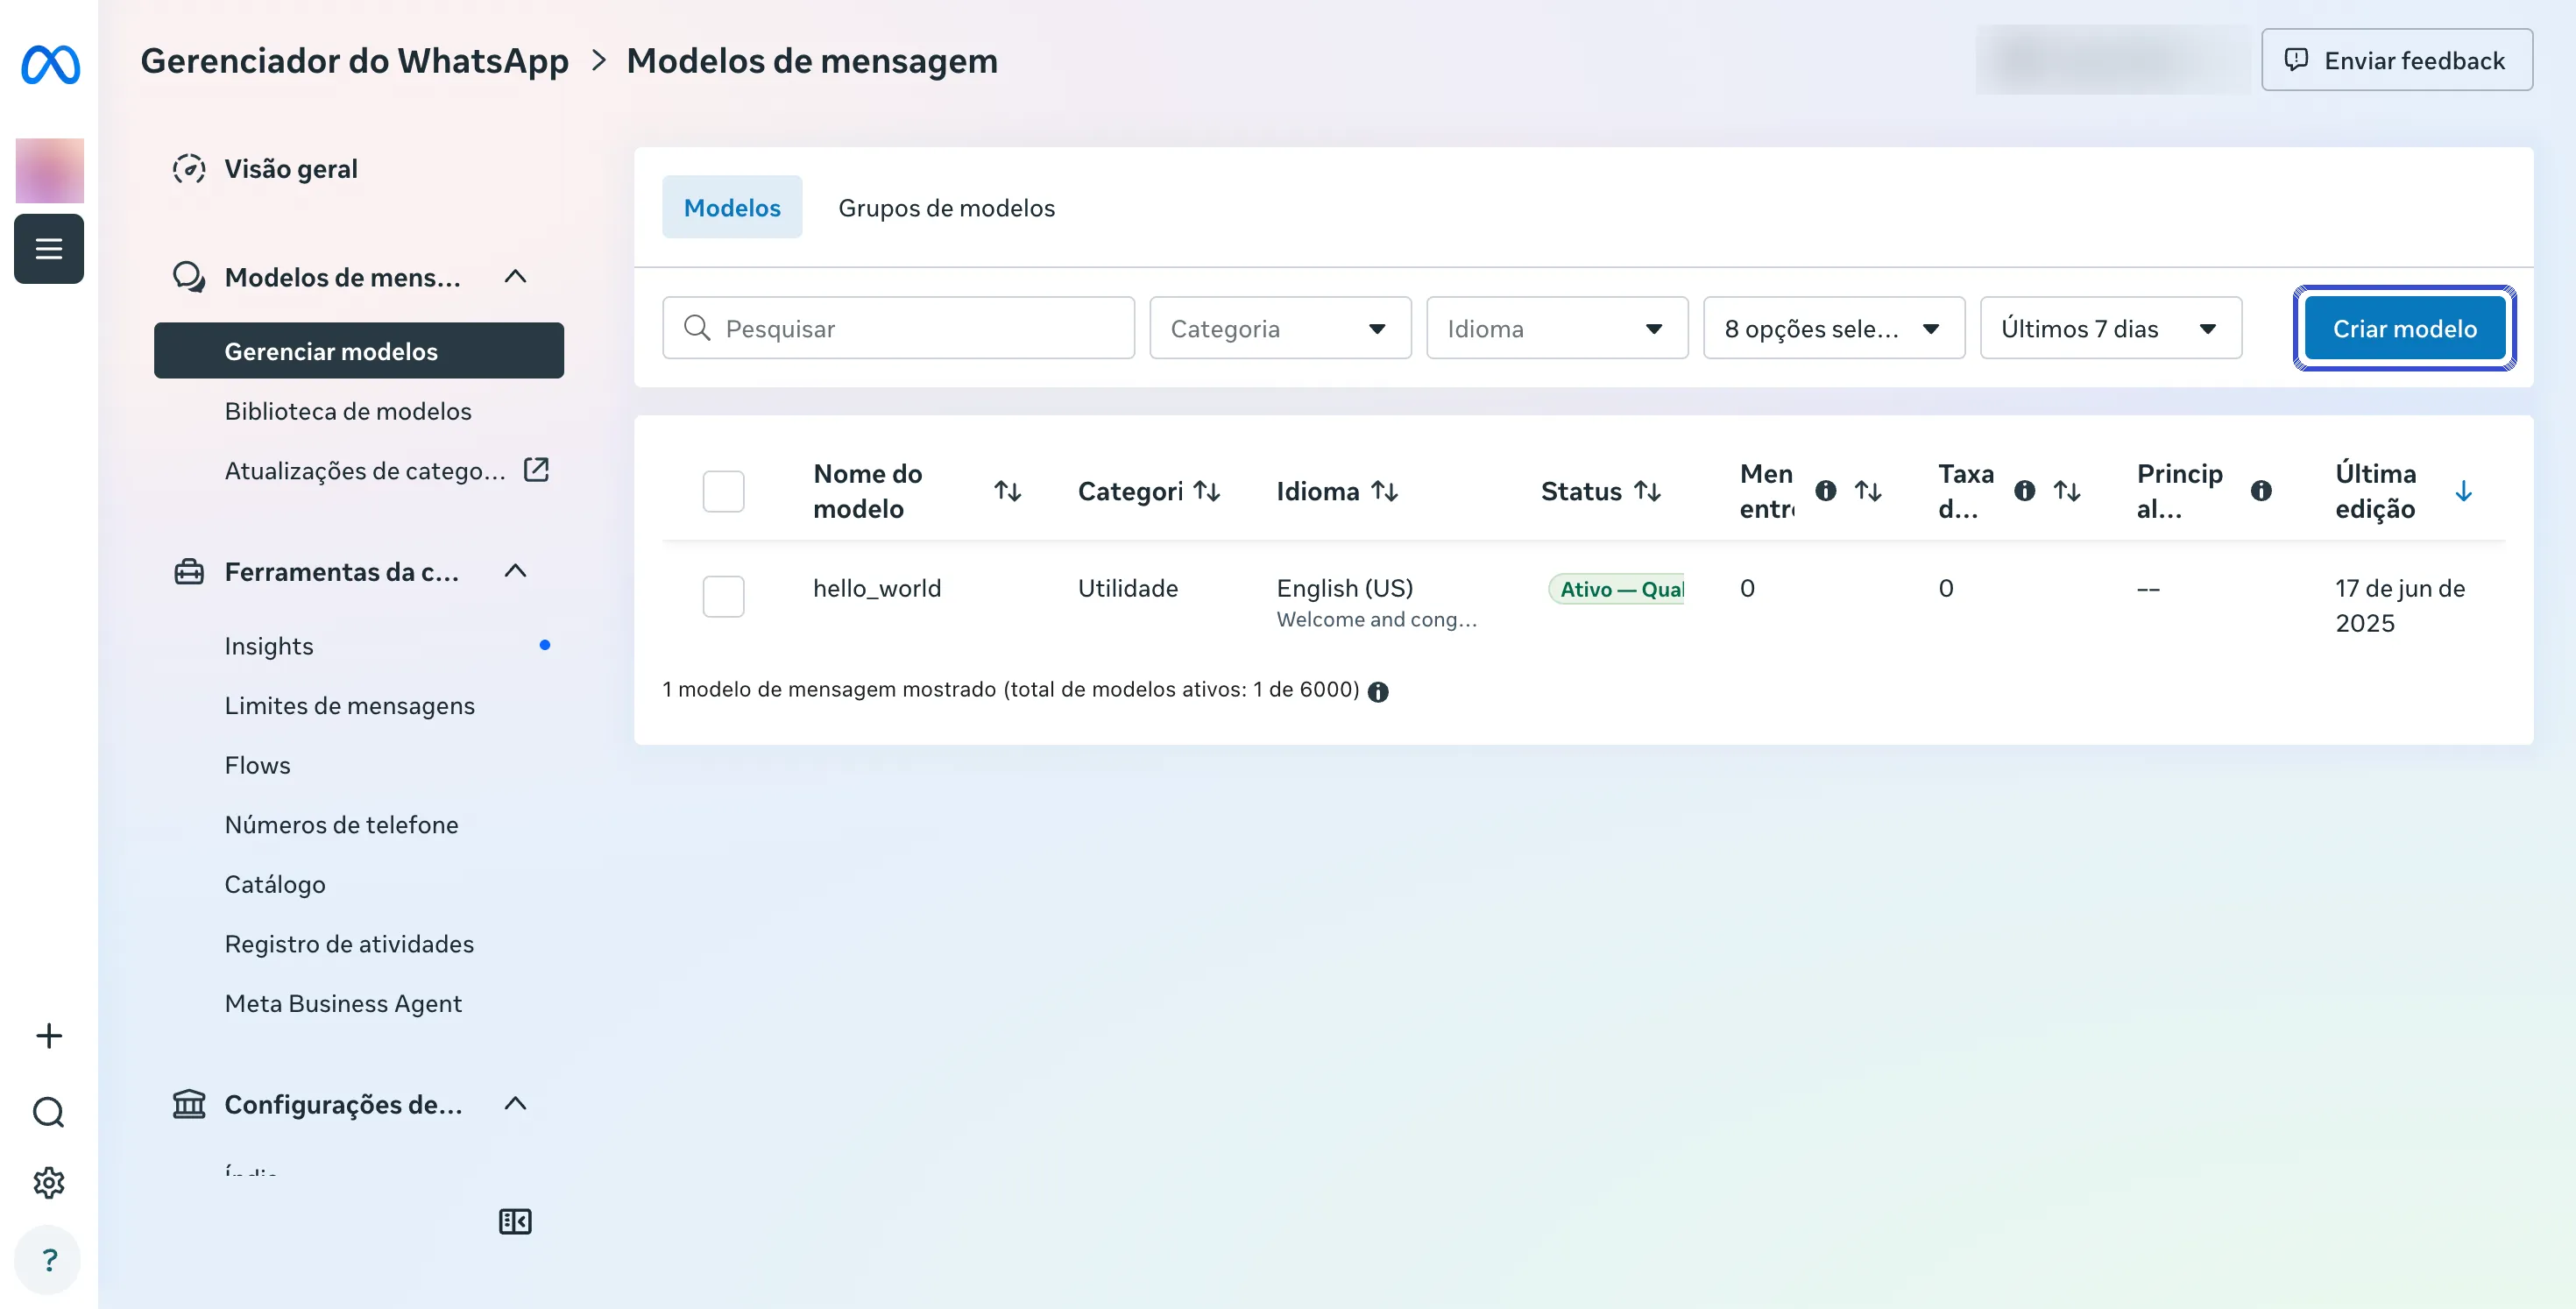Click the Meta logo icon

point(50,65)
